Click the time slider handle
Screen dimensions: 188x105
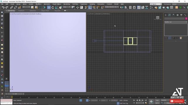(15, 94)
